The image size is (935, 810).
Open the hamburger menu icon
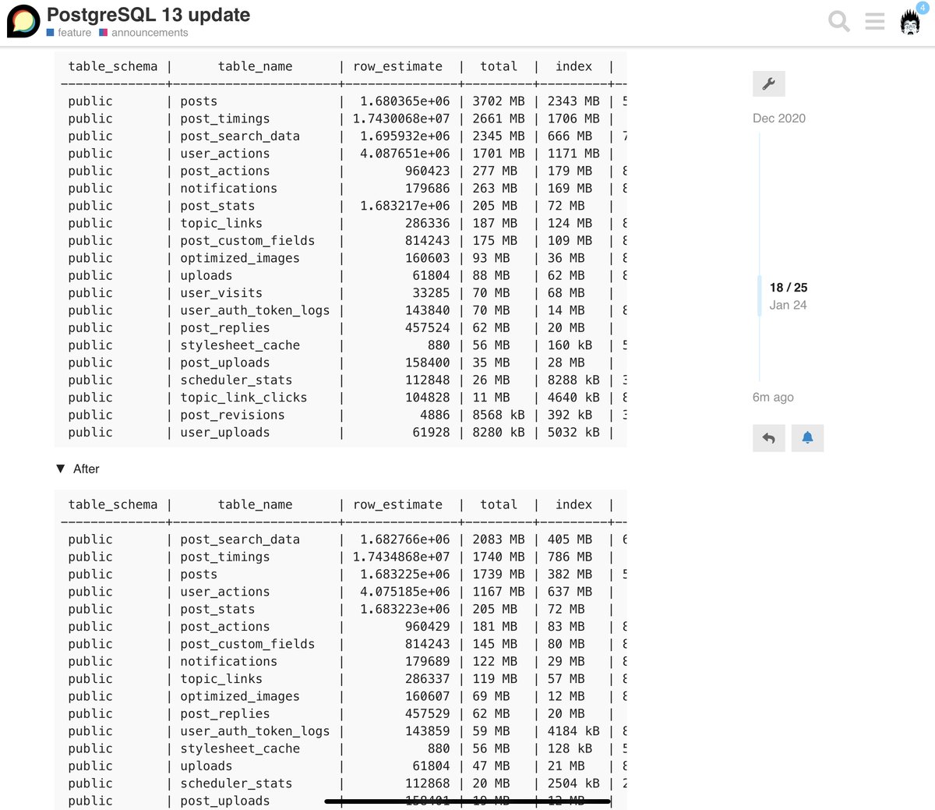[x=875, y=21]
